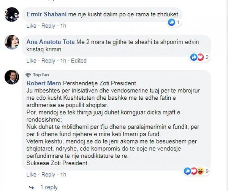The height and width of the screenshot is (191, 228).
Task: Reply to Ermir Shabani's comment
Action: pyautogui.click(x=48, y=26)
